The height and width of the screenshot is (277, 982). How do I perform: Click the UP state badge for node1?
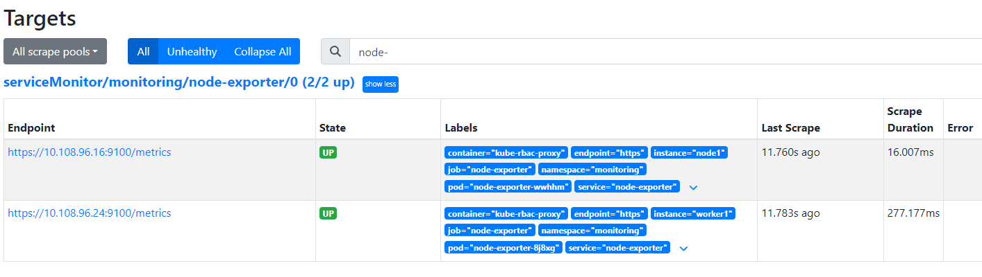(328, 152)
